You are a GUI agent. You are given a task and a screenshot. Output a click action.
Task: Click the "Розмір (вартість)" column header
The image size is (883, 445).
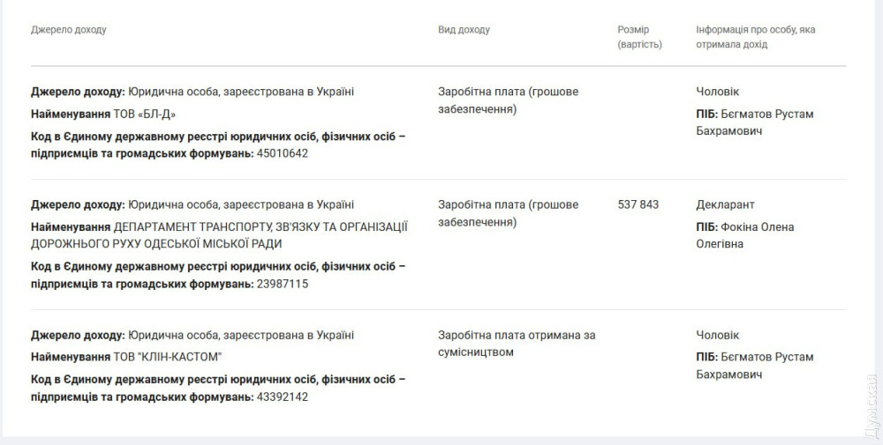pos(639,37)
